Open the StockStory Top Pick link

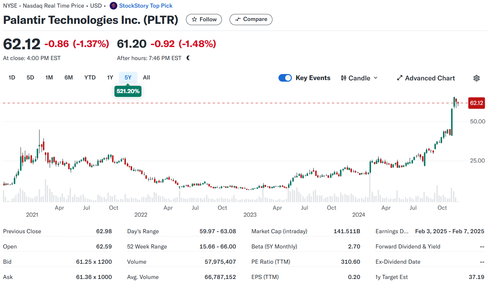(x=146, y=6)
